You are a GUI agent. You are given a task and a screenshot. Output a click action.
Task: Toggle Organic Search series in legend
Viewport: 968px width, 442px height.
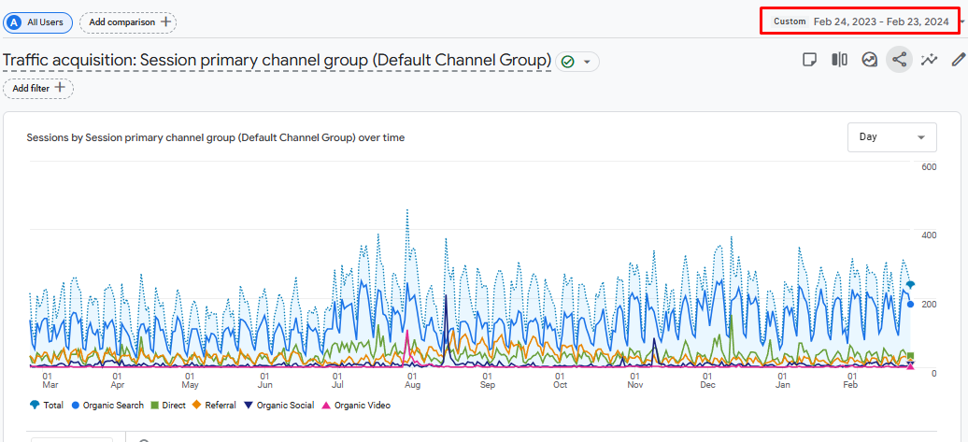[107, 406]
